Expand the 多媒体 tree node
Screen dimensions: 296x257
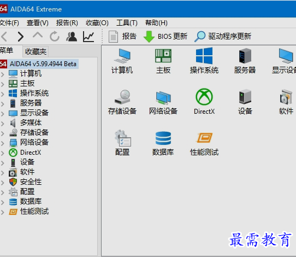point(2,124)
